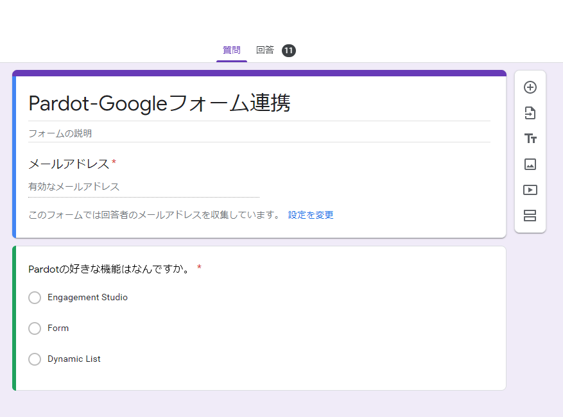Click the add section icon
Viewport: 563px width, 417px height.
[530, 216]
